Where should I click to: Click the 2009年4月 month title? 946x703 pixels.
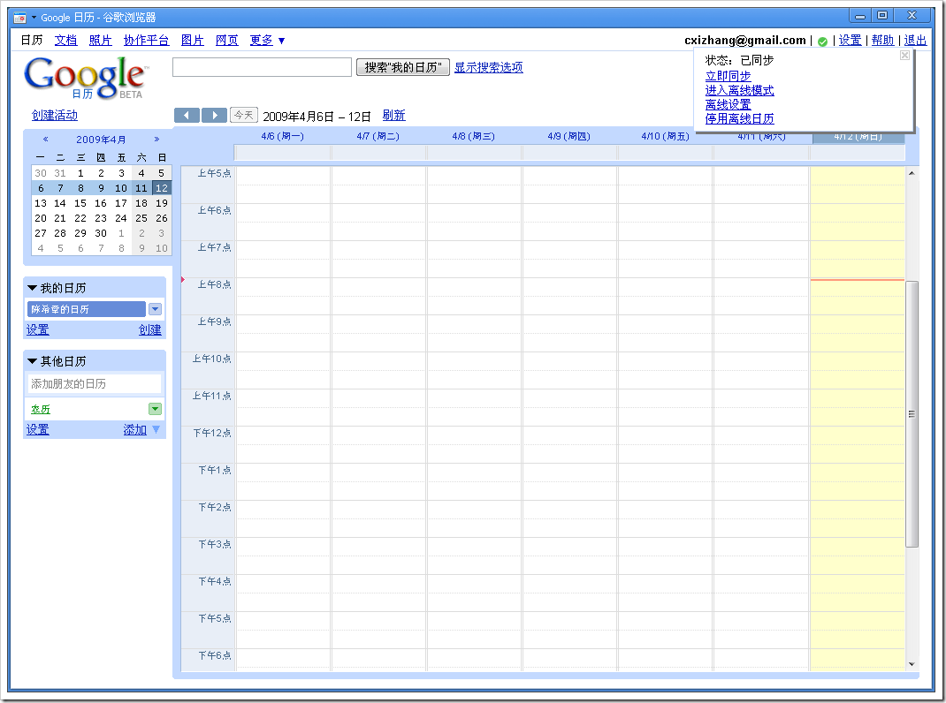(x=101, y=140)
